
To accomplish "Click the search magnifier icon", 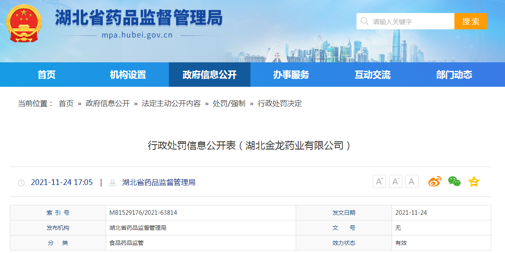I will pos(365,21).
